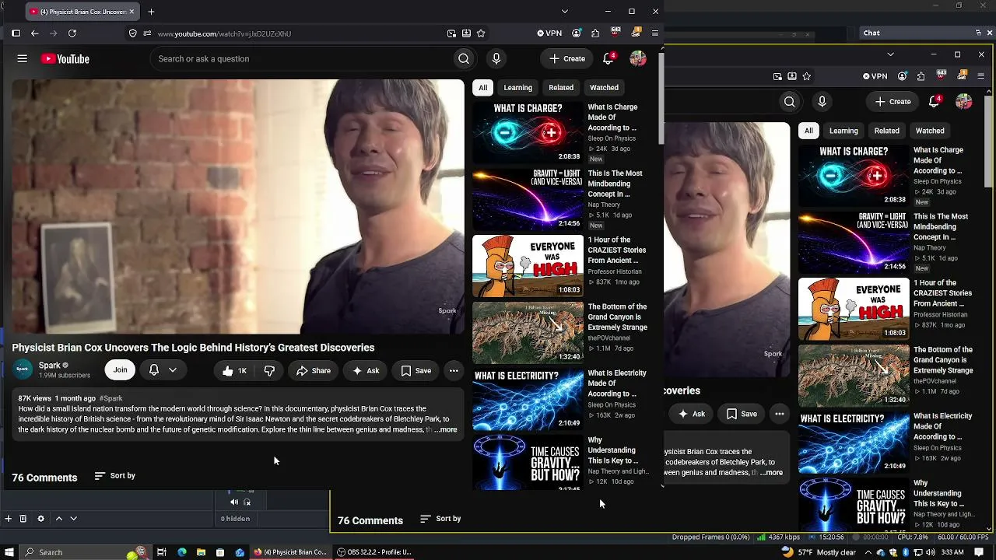The width and height of the screenshot is (996, 560).
Task: Mute the OBS audio mixer speaker icon
Action: pos(234,502)
